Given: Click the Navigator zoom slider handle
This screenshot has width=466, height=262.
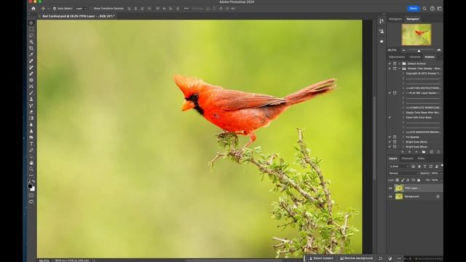Looking at the screenshot, I should (x=419, y=50).
